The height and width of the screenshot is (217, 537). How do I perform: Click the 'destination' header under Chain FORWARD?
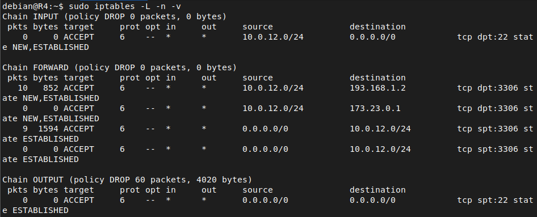tap(377, 78)
